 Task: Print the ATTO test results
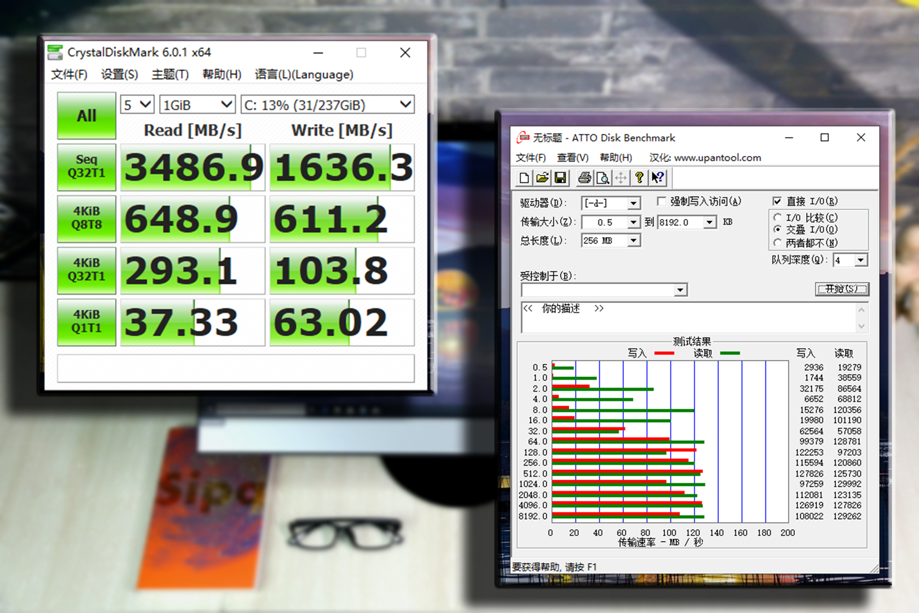[584, 178]
